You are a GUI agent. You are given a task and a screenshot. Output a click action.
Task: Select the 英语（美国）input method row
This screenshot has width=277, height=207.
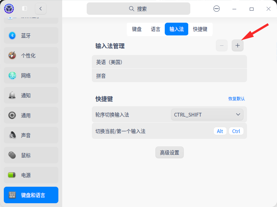(170, 62)
